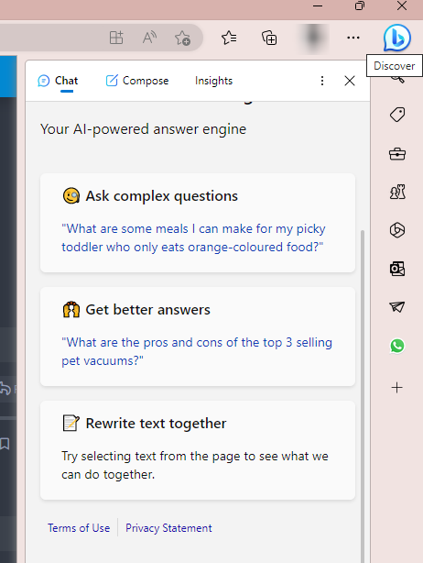Open browser Favorites star list icon
The image size is (423, 563).
click(229, 38)
